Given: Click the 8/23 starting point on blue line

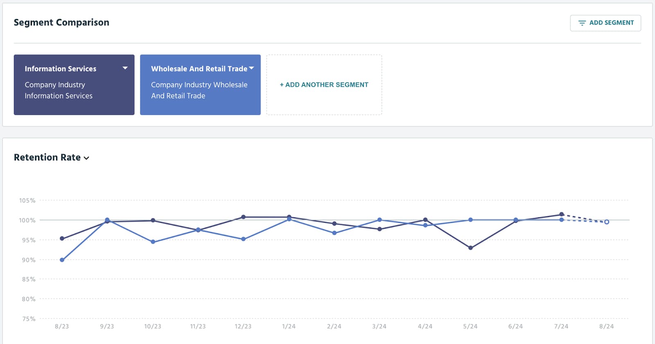Looking at the screenshot, I should pyautogui.click(x=62, y=259).
